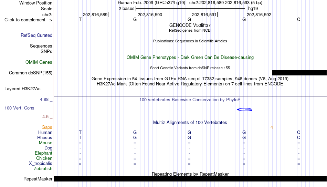Click the RepeatMasker track label

38,179
